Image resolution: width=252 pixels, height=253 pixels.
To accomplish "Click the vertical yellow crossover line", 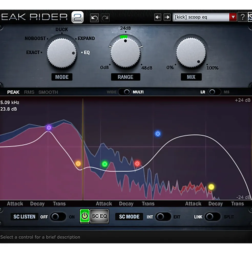I will coord(83,149).
